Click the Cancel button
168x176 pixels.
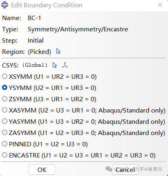(x=125, y=170)
